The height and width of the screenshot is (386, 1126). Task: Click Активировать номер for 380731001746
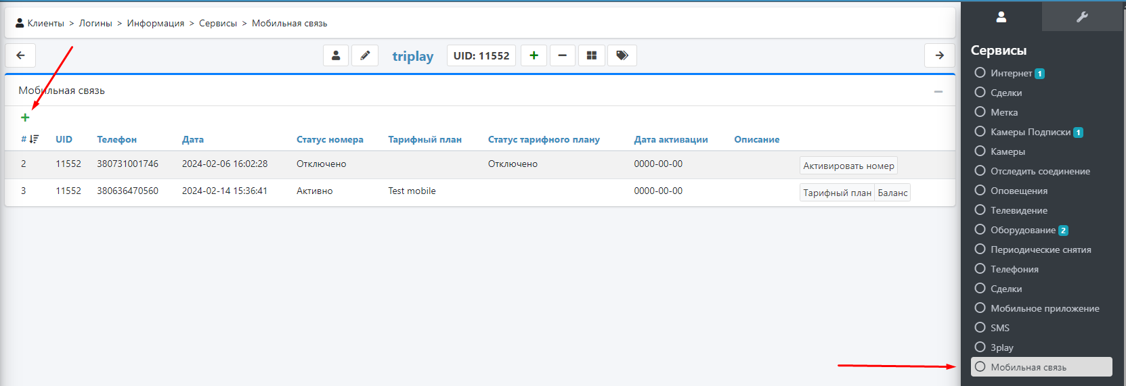(848, 166)
